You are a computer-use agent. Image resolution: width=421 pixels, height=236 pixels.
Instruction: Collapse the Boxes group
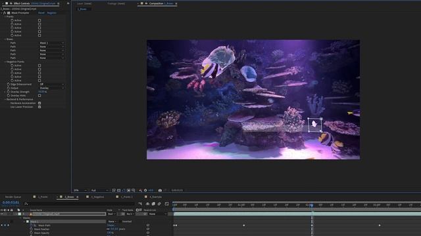[x=5, y=39]
